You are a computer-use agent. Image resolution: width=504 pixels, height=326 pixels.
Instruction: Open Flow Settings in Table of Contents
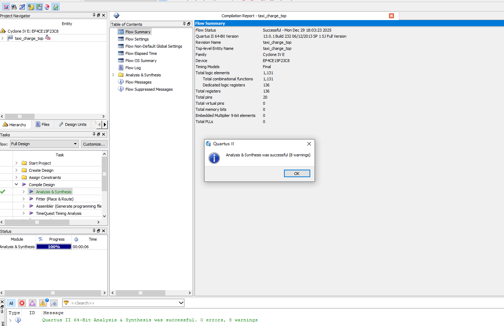click(137, 39)
